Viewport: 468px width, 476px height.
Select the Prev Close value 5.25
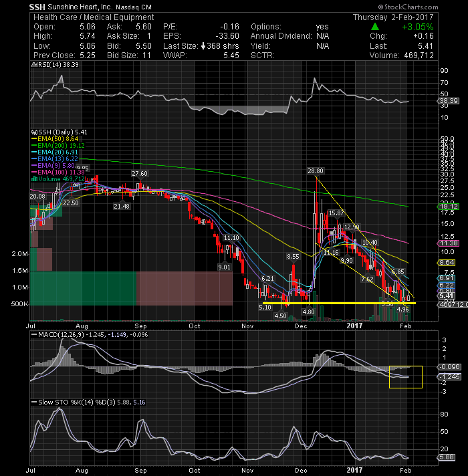click(88, 55)
